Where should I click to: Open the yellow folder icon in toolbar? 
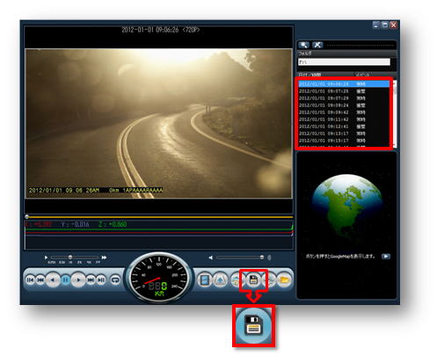pos(284,280)
